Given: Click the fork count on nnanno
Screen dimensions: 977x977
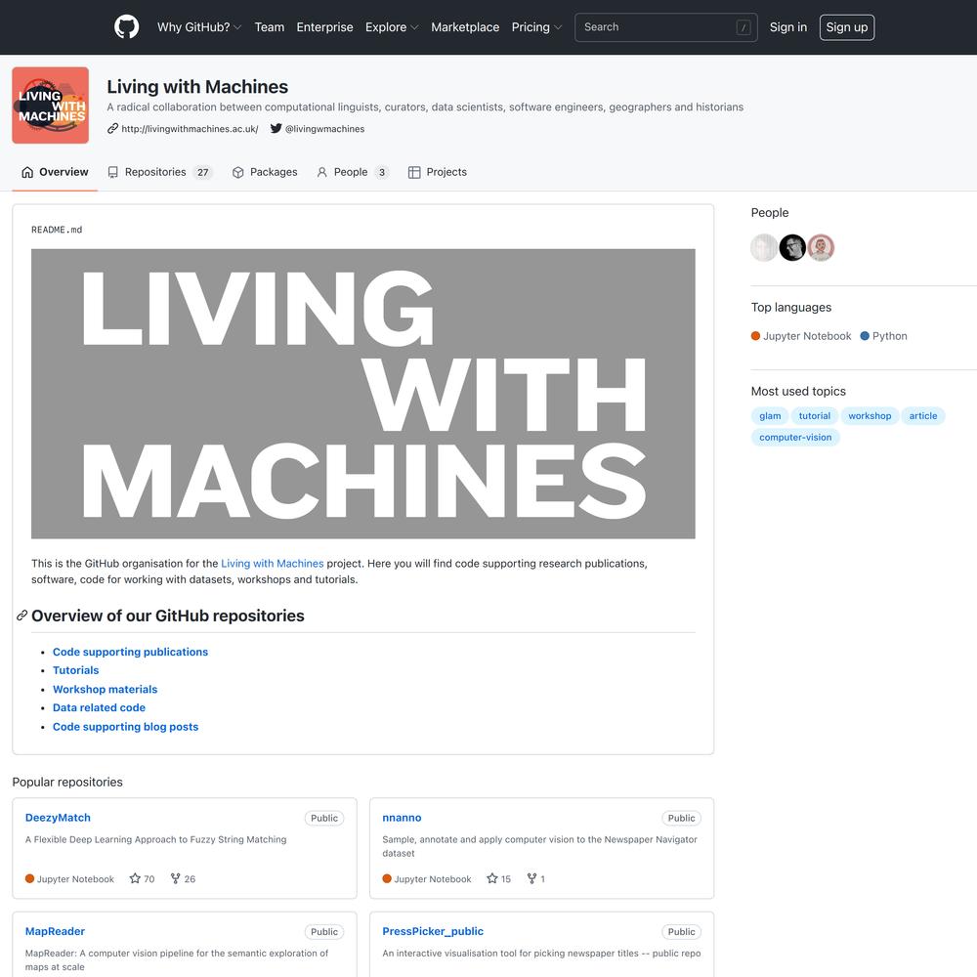Looking at the screenshot, I should [535, 879].
